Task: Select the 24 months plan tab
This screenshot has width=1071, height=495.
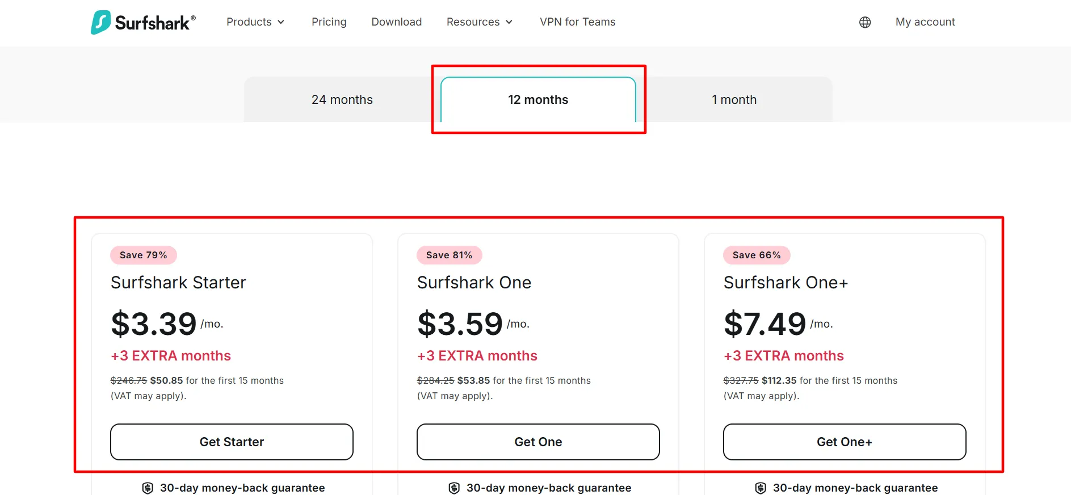Action: [342, 100]
